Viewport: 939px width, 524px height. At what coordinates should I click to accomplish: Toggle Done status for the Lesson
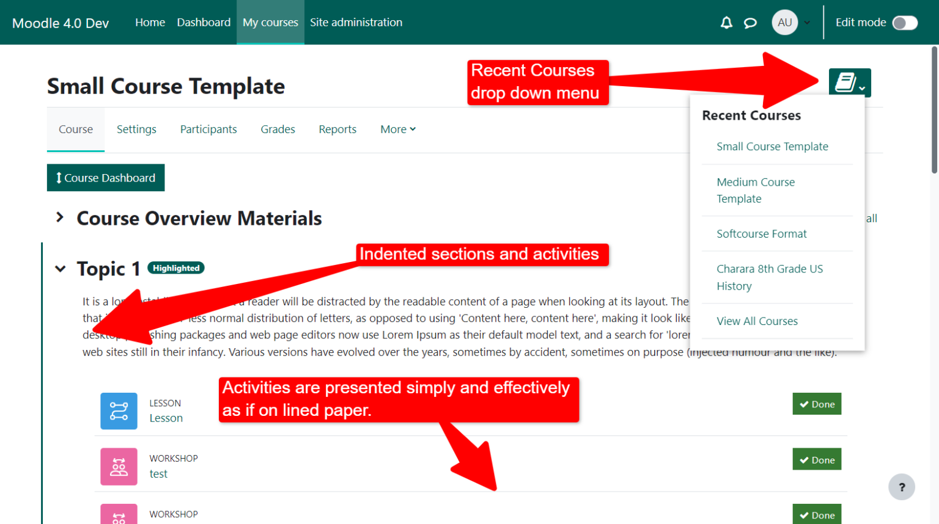coord(817,404)
